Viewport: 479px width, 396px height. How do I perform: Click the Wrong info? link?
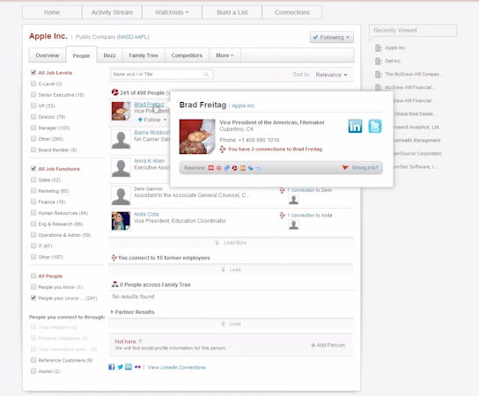pos(365,167)
